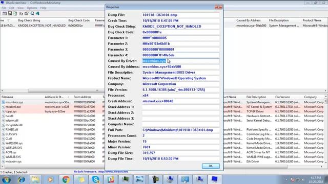This screenshot has width=328, height=184.
Task: Click the file icon next to hal.dll
Action: point(3,116)
